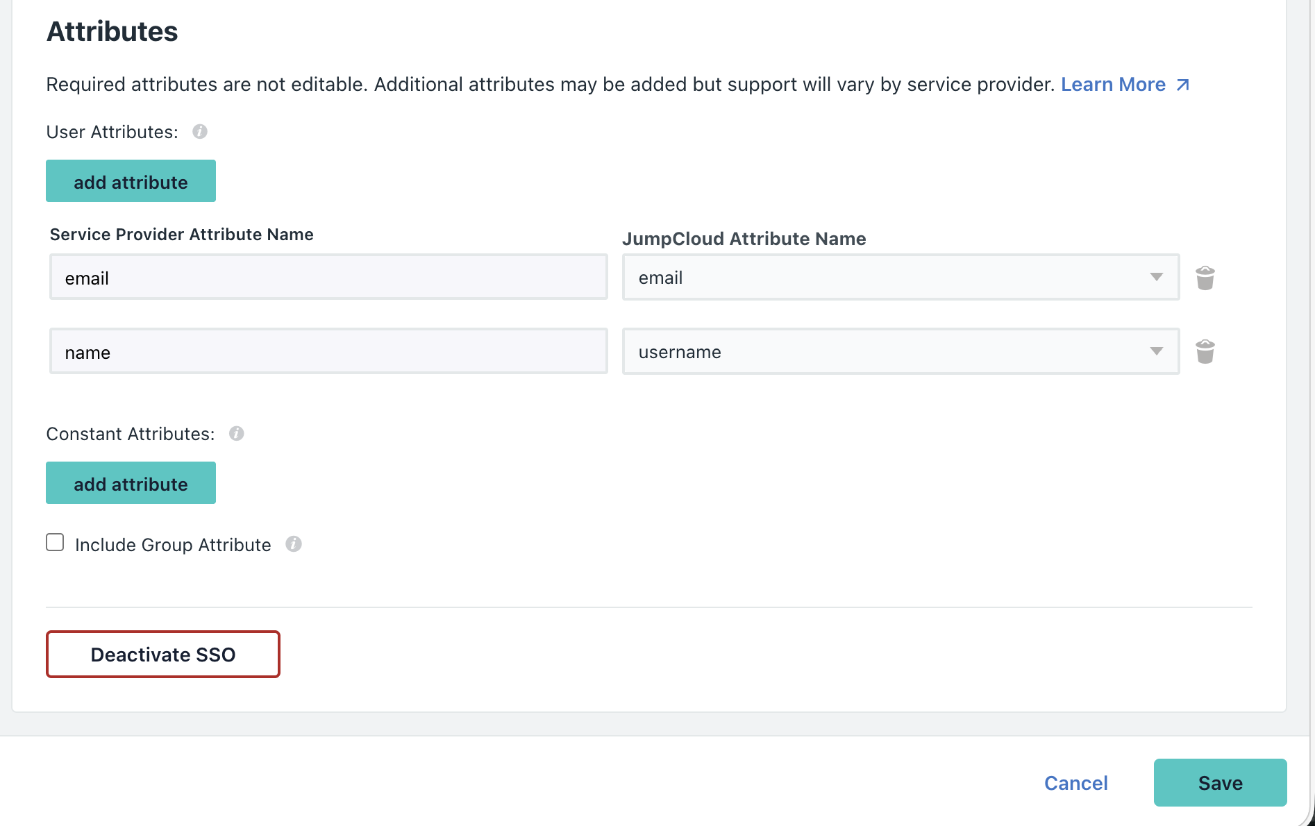Click external-link arrow icon after Learn More
This screenshot has height=826, width=1315.
tap(1182, 85)
